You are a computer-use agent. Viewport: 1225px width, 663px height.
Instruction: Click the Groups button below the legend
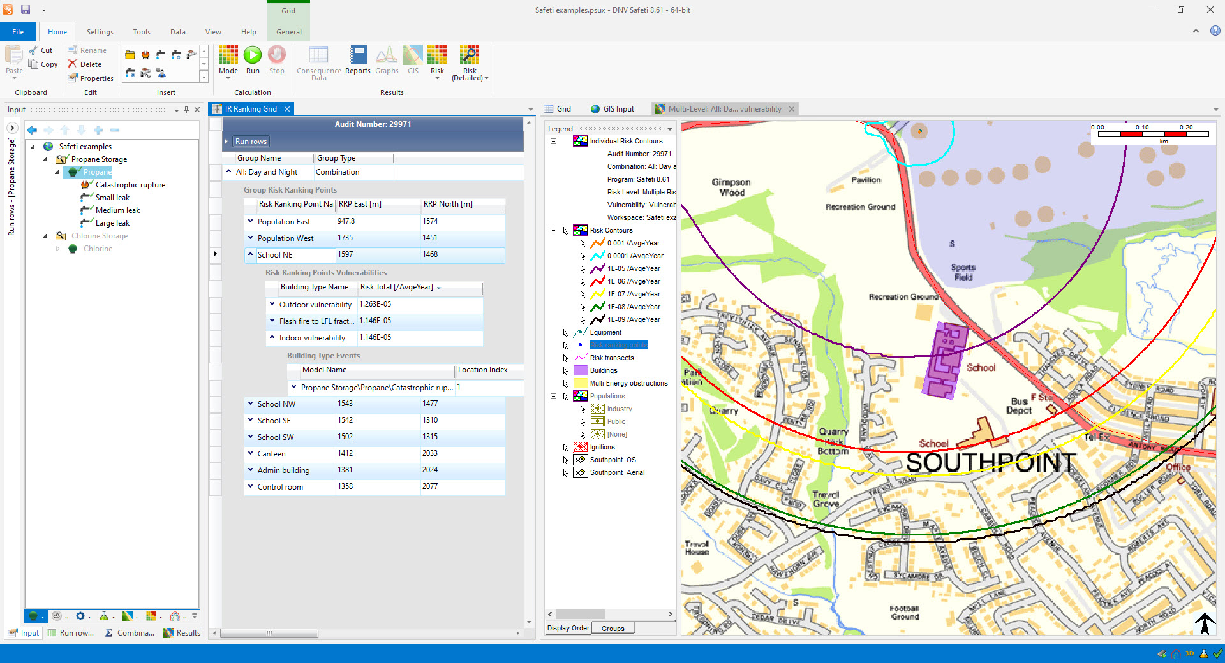612,628
